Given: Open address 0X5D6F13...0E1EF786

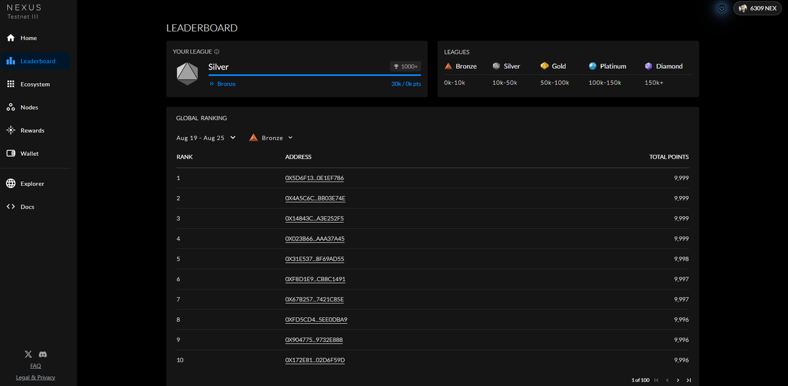Looking at the screenshot, I should pos(315,178).
